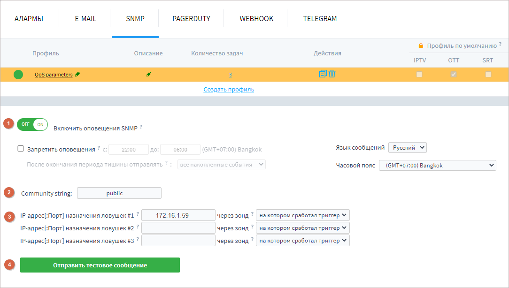The width and height of the screenshot is (509, 288).
Task: Open the task count link 3
Action: [x=231, y=75]
